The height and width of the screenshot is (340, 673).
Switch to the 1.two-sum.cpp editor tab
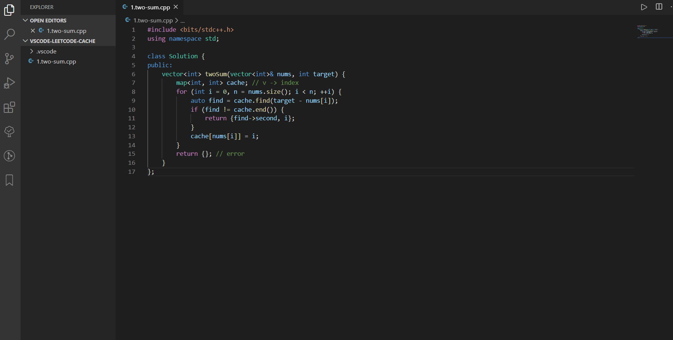click(x=150, y=7)
